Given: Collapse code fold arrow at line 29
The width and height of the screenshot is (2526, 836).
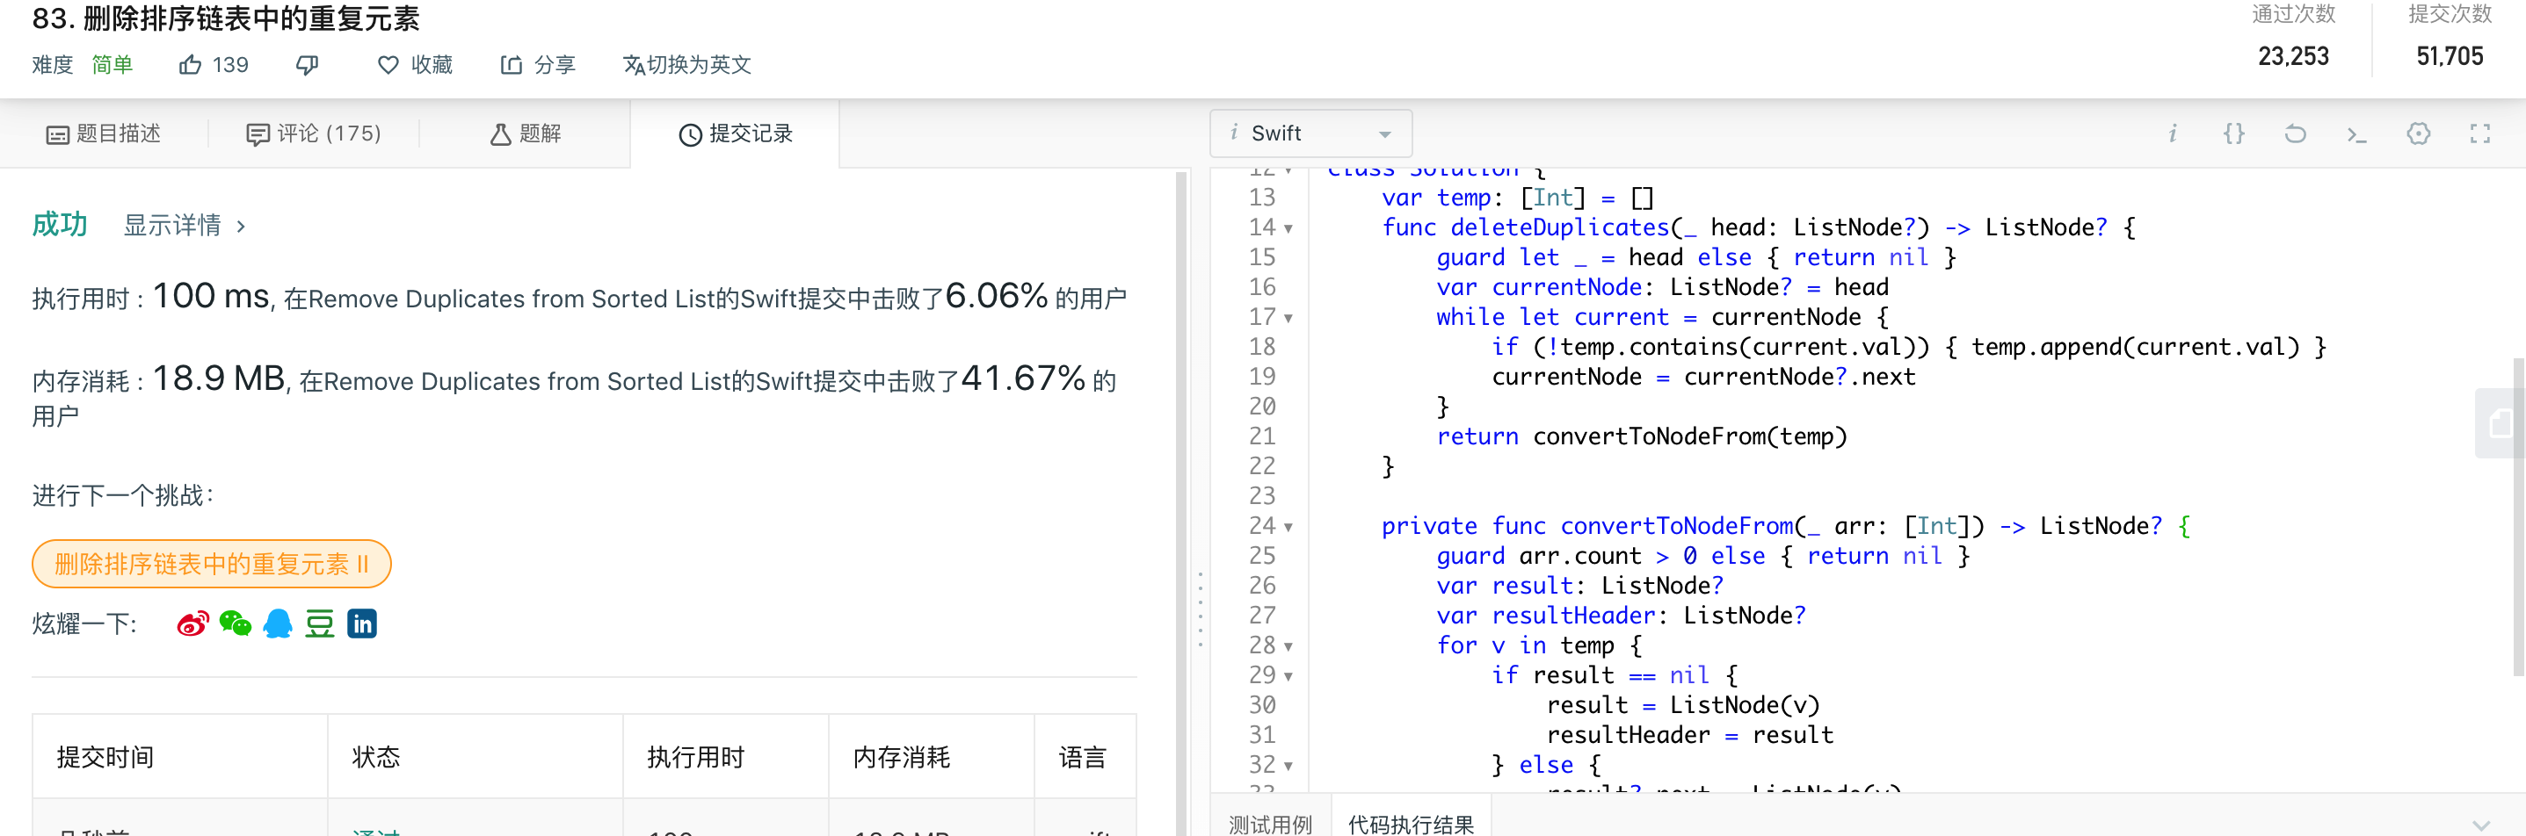Looking at the screenshot, I should pyautogui.click(x=1288, y=676).
